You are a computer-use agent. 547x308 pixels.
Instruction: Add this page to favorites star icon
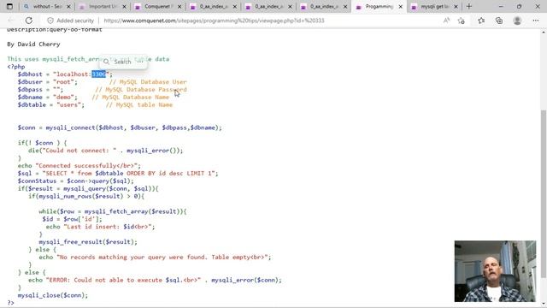pyautogui.click(x=462, y=21)
